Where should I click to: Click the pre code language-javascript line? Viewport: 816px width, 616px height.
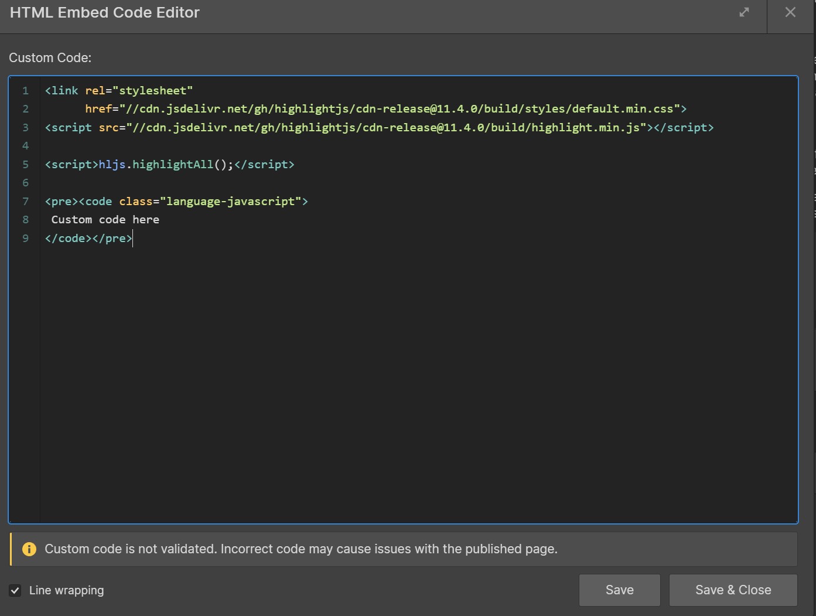coord(176,202)
